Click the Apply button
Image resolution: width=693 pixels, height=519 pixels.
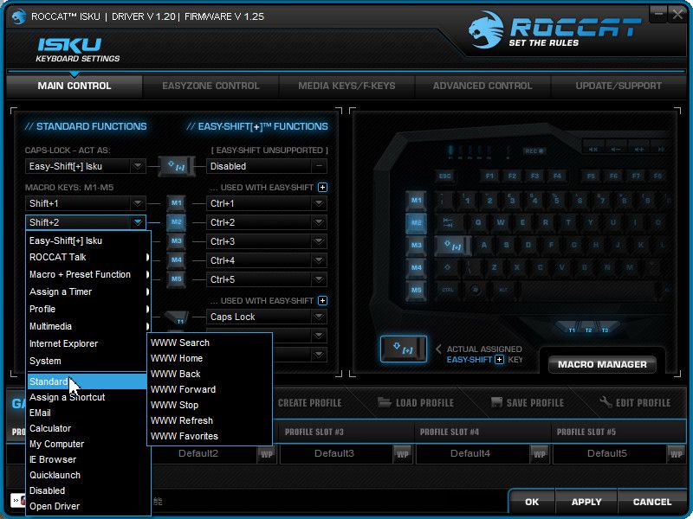(586, 503)
